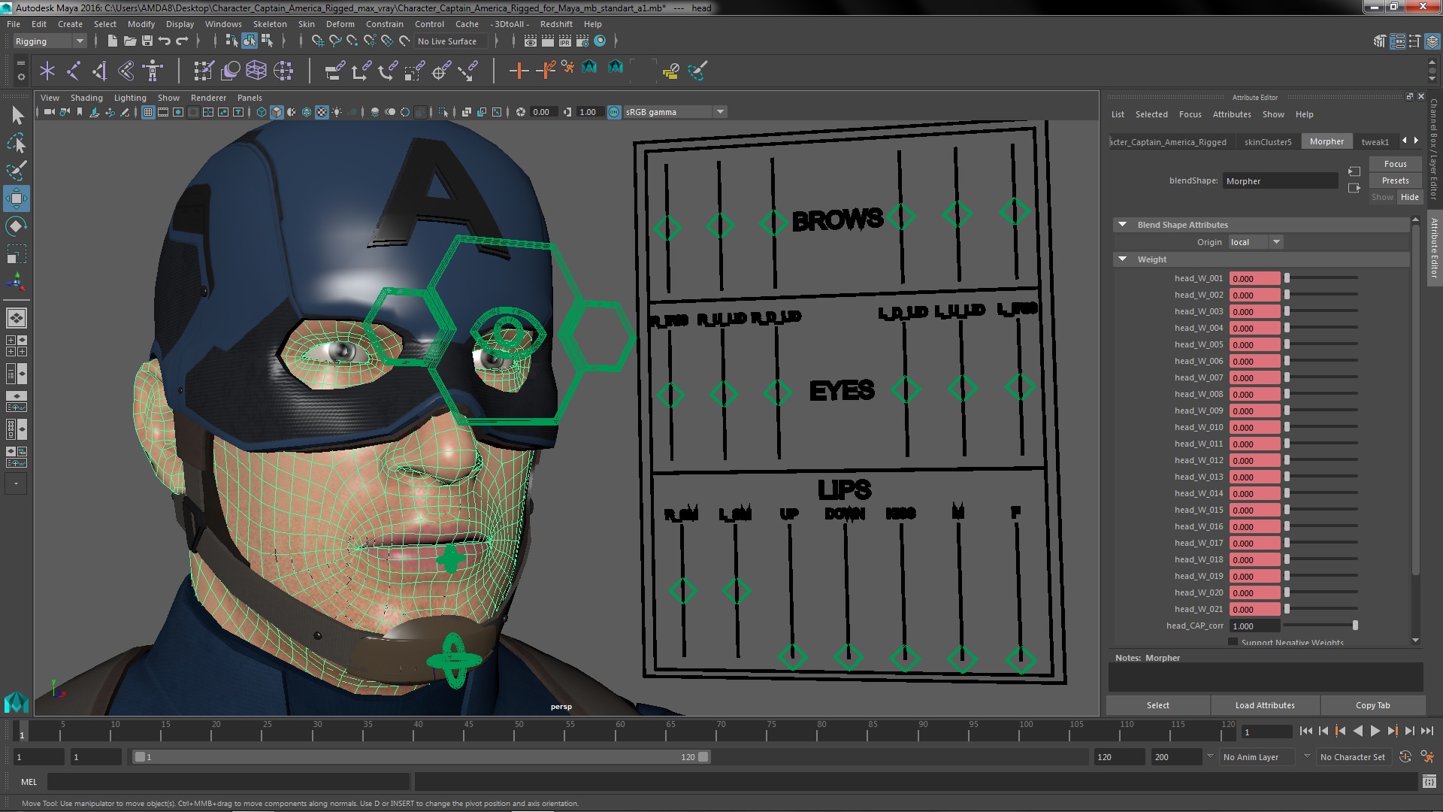Viewport: 1443px width, 812px height.
Task: Play the animation forward
Action: tap(1375, 731)
